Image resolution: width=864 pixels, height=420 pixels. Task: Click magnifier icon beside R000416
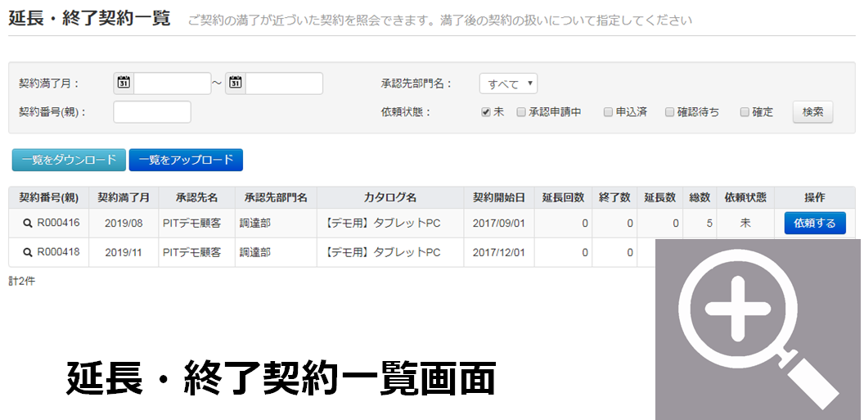pos(27,224)
